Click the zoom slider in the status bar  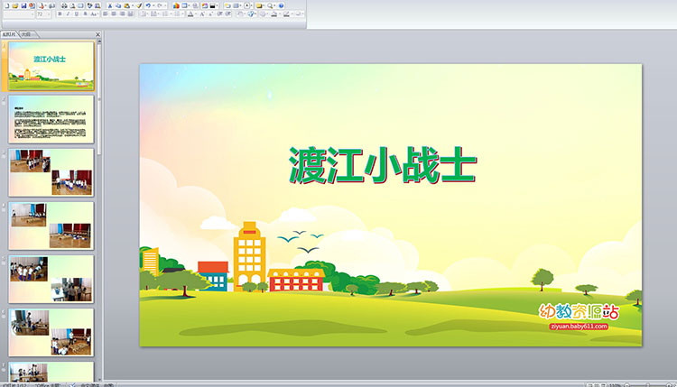pos(647,385)
